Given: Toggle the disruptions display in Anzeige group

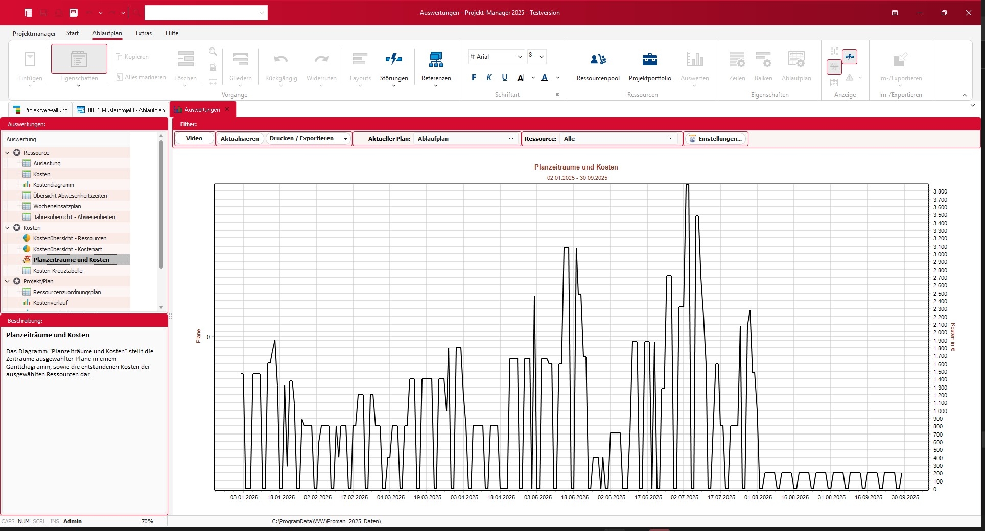Looking at the screenshot, I should click(849, 57).
